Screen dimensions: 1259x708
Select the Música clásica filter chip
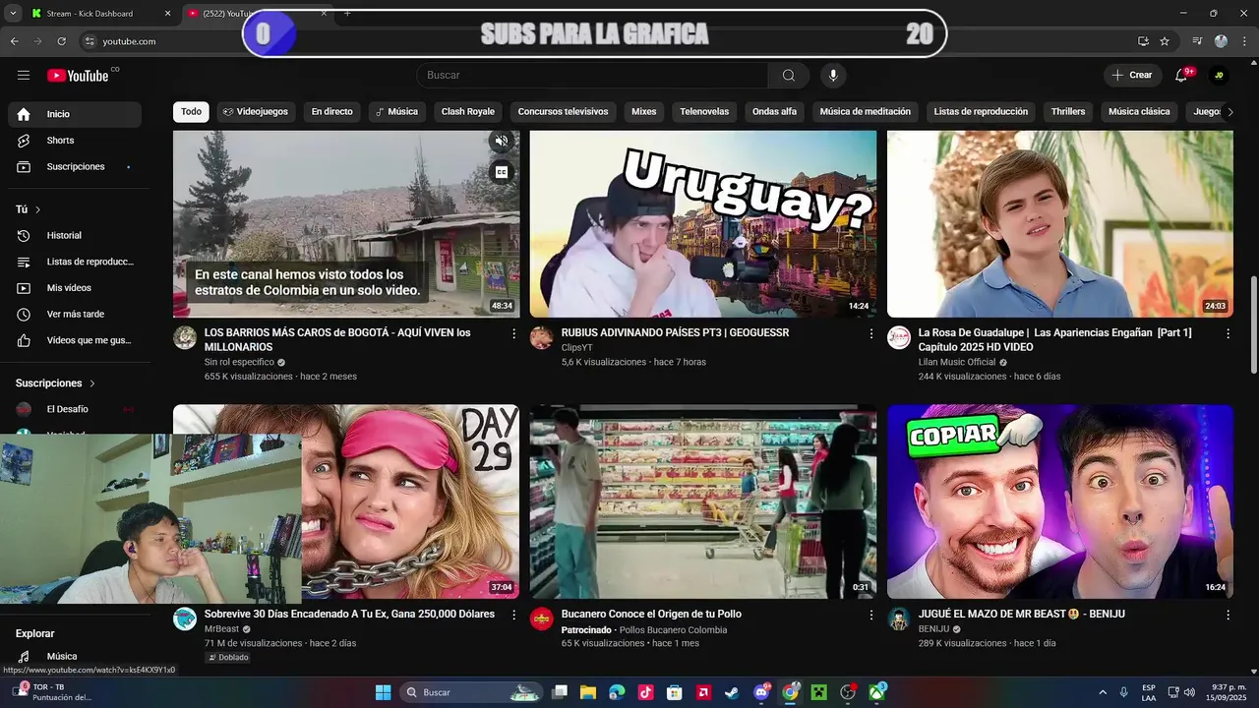tap(1139, 112)
